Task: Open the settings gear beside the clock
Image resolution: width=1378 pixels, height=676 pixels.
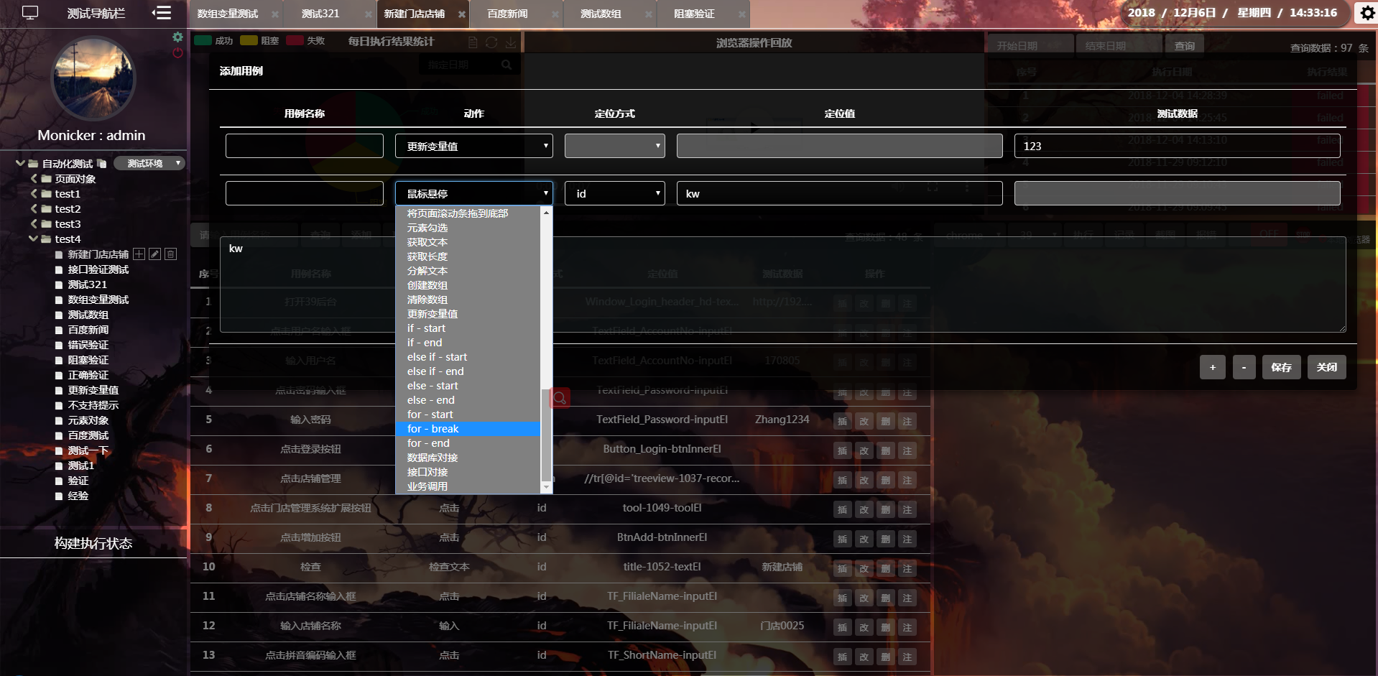Action: [x=1367, y=13]
